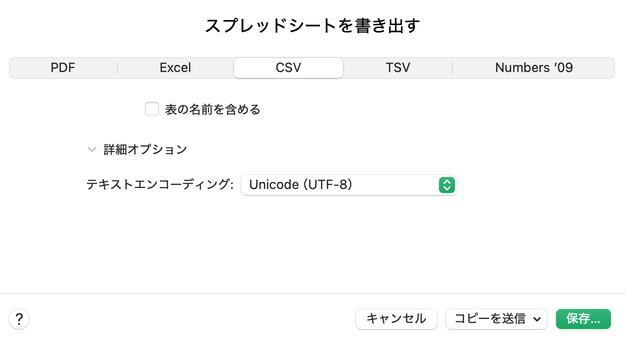
Task: Open the TSV export tab
Action: click(x=398, y=68)
